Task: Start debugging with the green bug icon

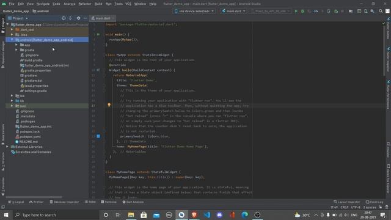Action: 302,11
